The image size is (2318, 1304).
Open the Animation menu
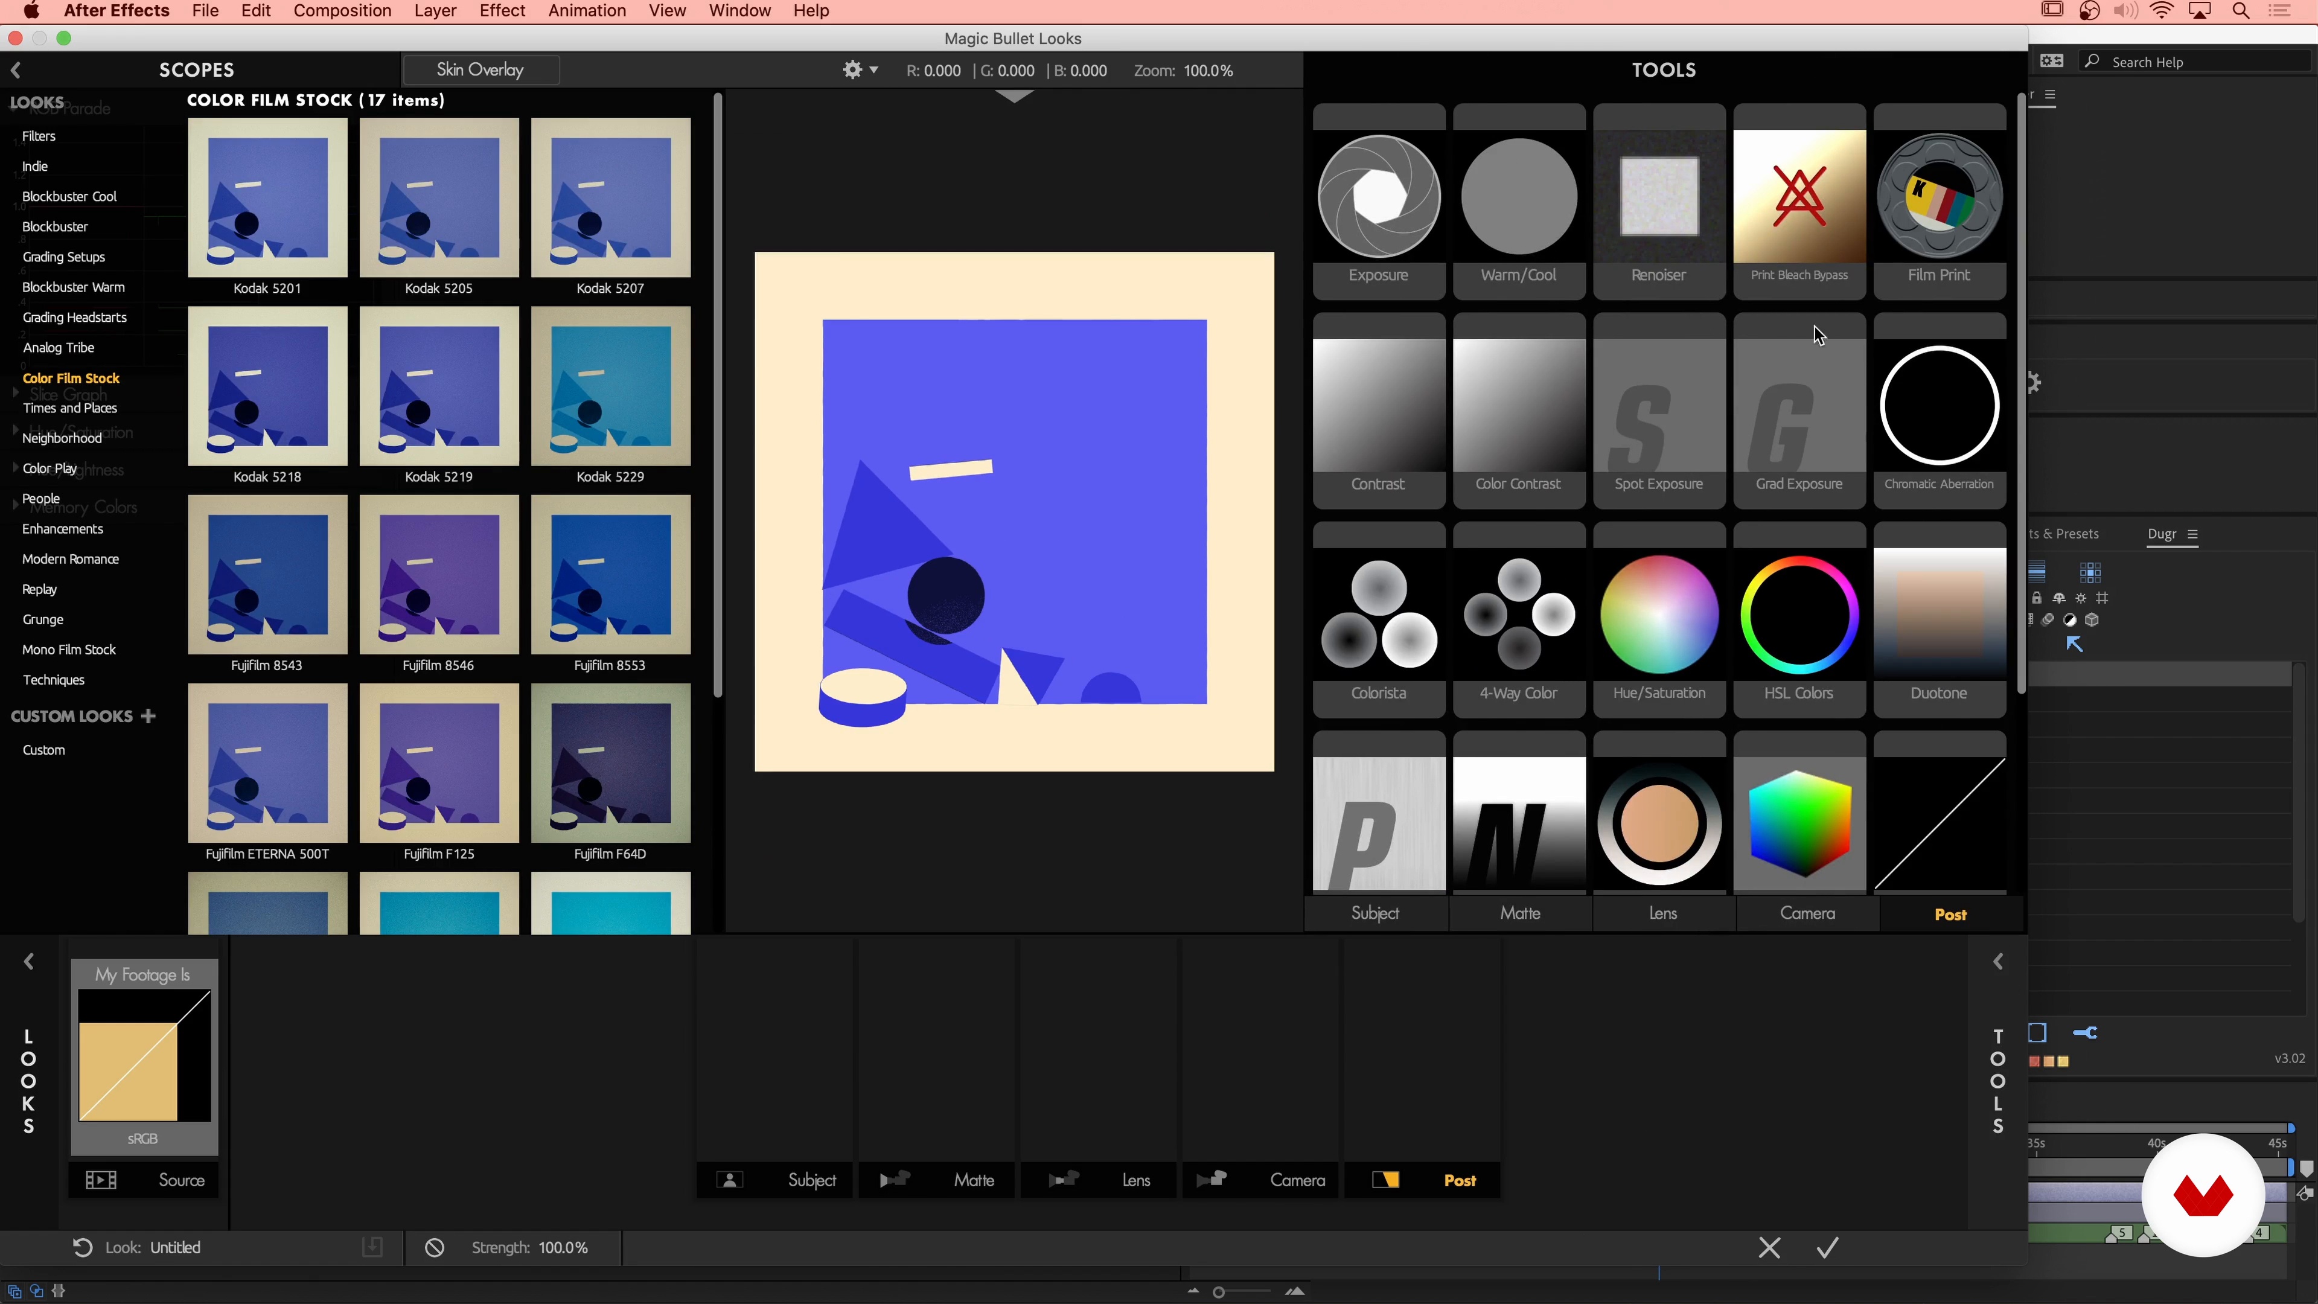(587, 11)
